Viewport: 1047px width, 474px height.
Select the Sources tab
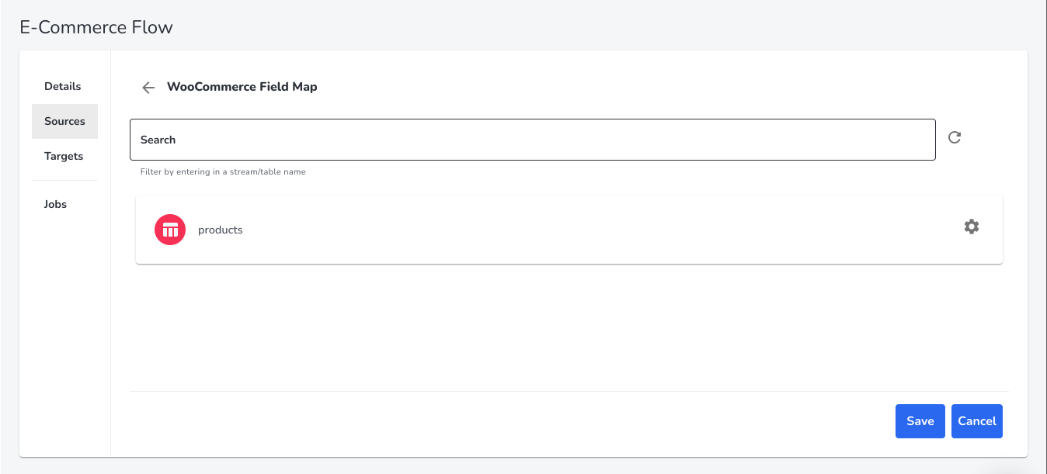(x=64, y=121)
